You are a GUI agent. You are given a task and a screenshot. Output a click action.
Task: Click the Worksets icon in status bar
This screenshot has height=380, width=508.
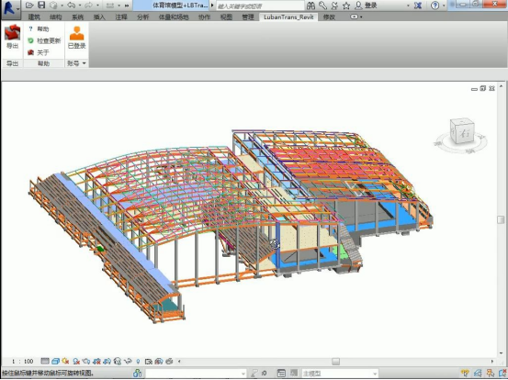(x=138, y=374)
